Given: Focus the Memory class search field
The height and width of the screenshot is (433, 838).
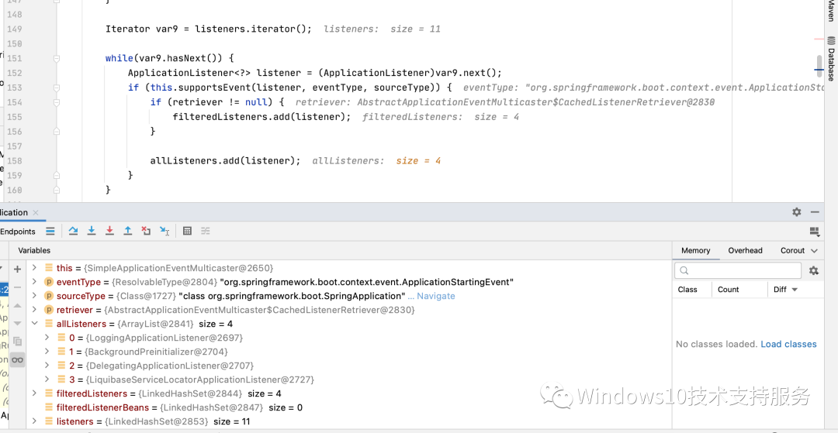Looking at the screenshot, I should pos(738,270).
